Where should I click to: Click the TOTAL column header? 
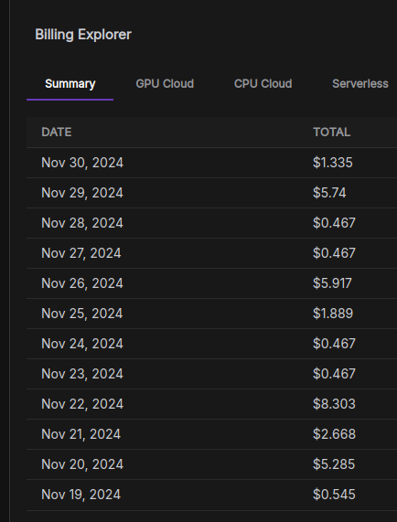click(x=331, y=133)
